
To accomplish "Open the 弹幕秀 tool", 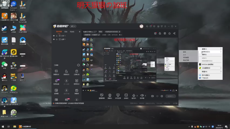I will click(x=76, y=91).
